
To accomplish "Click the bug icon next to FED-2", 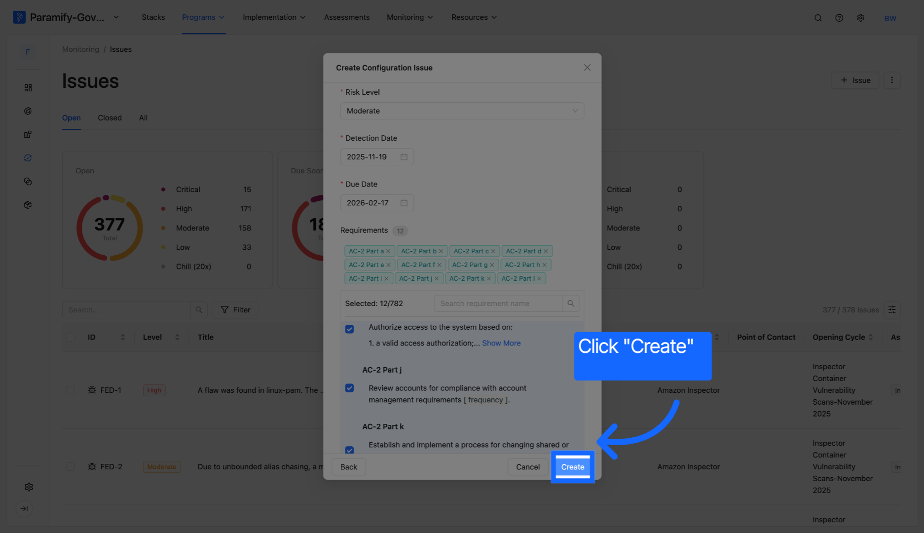I will click(x=92, y=467).
